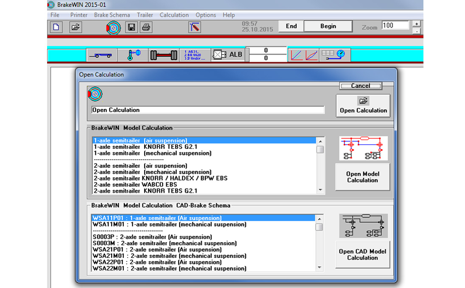Open the ALB load sensing valve icon
This screenshot has height=288, width=465.
pos(228,55)
